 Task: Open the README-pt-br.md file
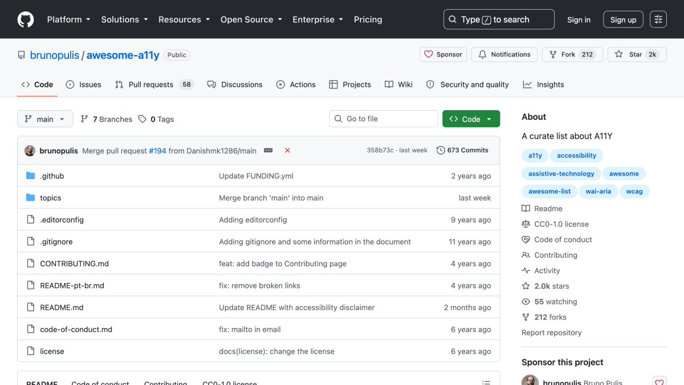(72, 286)
